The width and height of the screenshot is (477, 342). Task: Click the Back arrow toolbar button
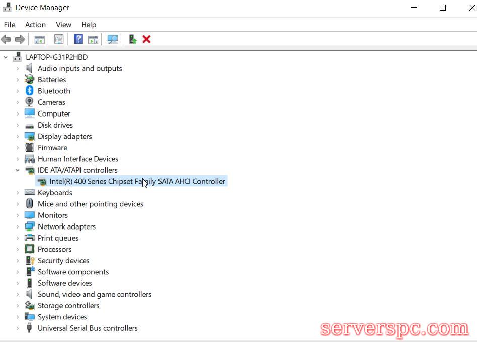click(6, 39)
